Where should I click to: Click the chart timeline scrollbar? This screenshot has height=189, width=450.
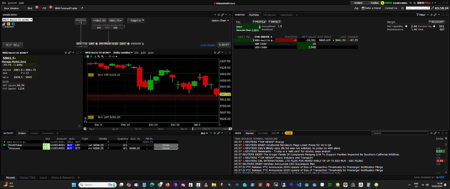click(x=158, y=129)
